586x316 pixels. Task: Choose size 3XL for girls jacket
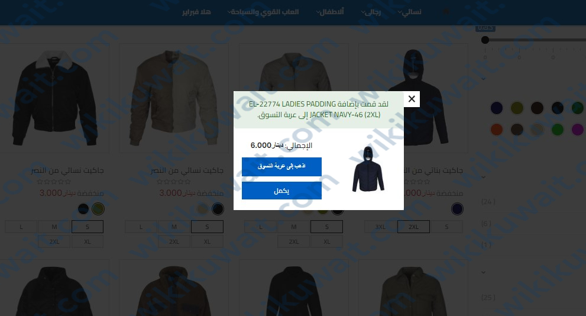coord(380,227)
